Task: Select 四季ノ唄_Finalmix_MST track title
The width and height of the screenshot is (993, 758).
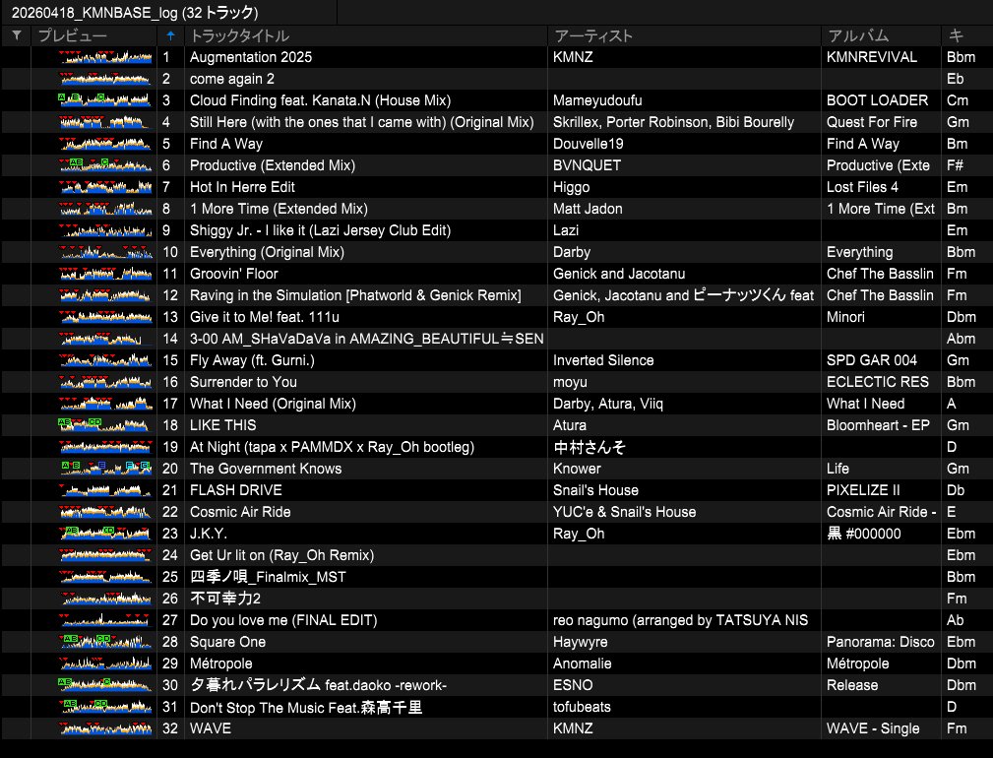Action: click(x=268, y=577)
